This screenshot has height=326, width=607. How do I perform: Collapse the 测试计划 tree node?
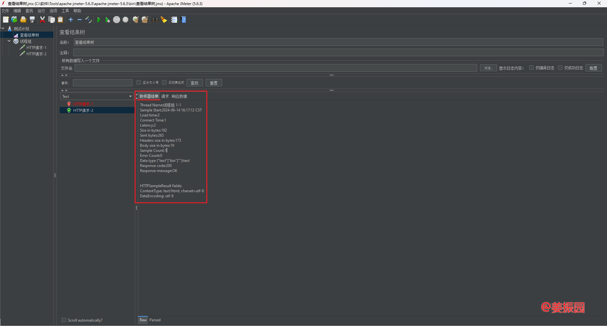click(3, 28)
